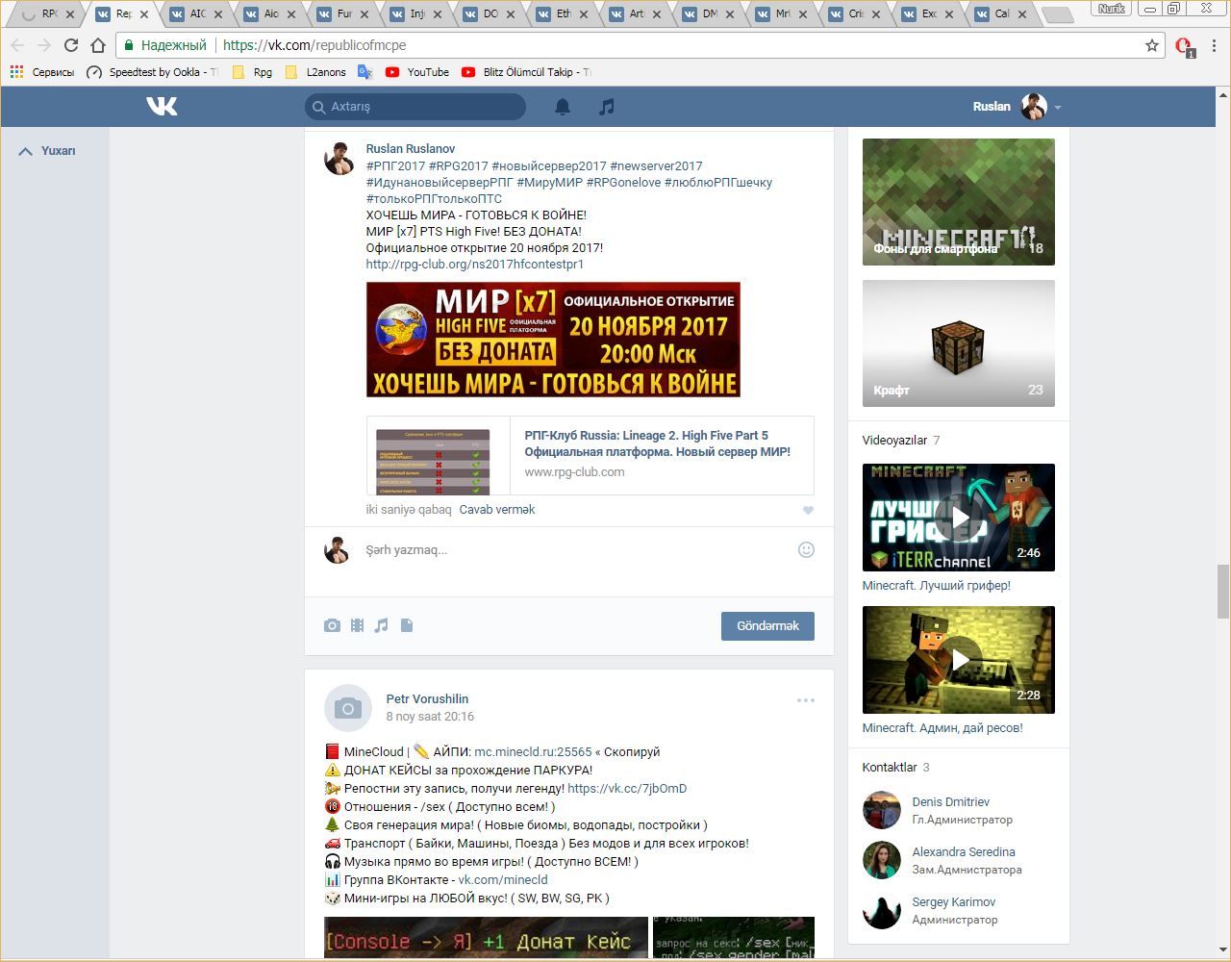Click Denis Dmitriev avatar
1231x962 pixels.
[x=882, y=810]
